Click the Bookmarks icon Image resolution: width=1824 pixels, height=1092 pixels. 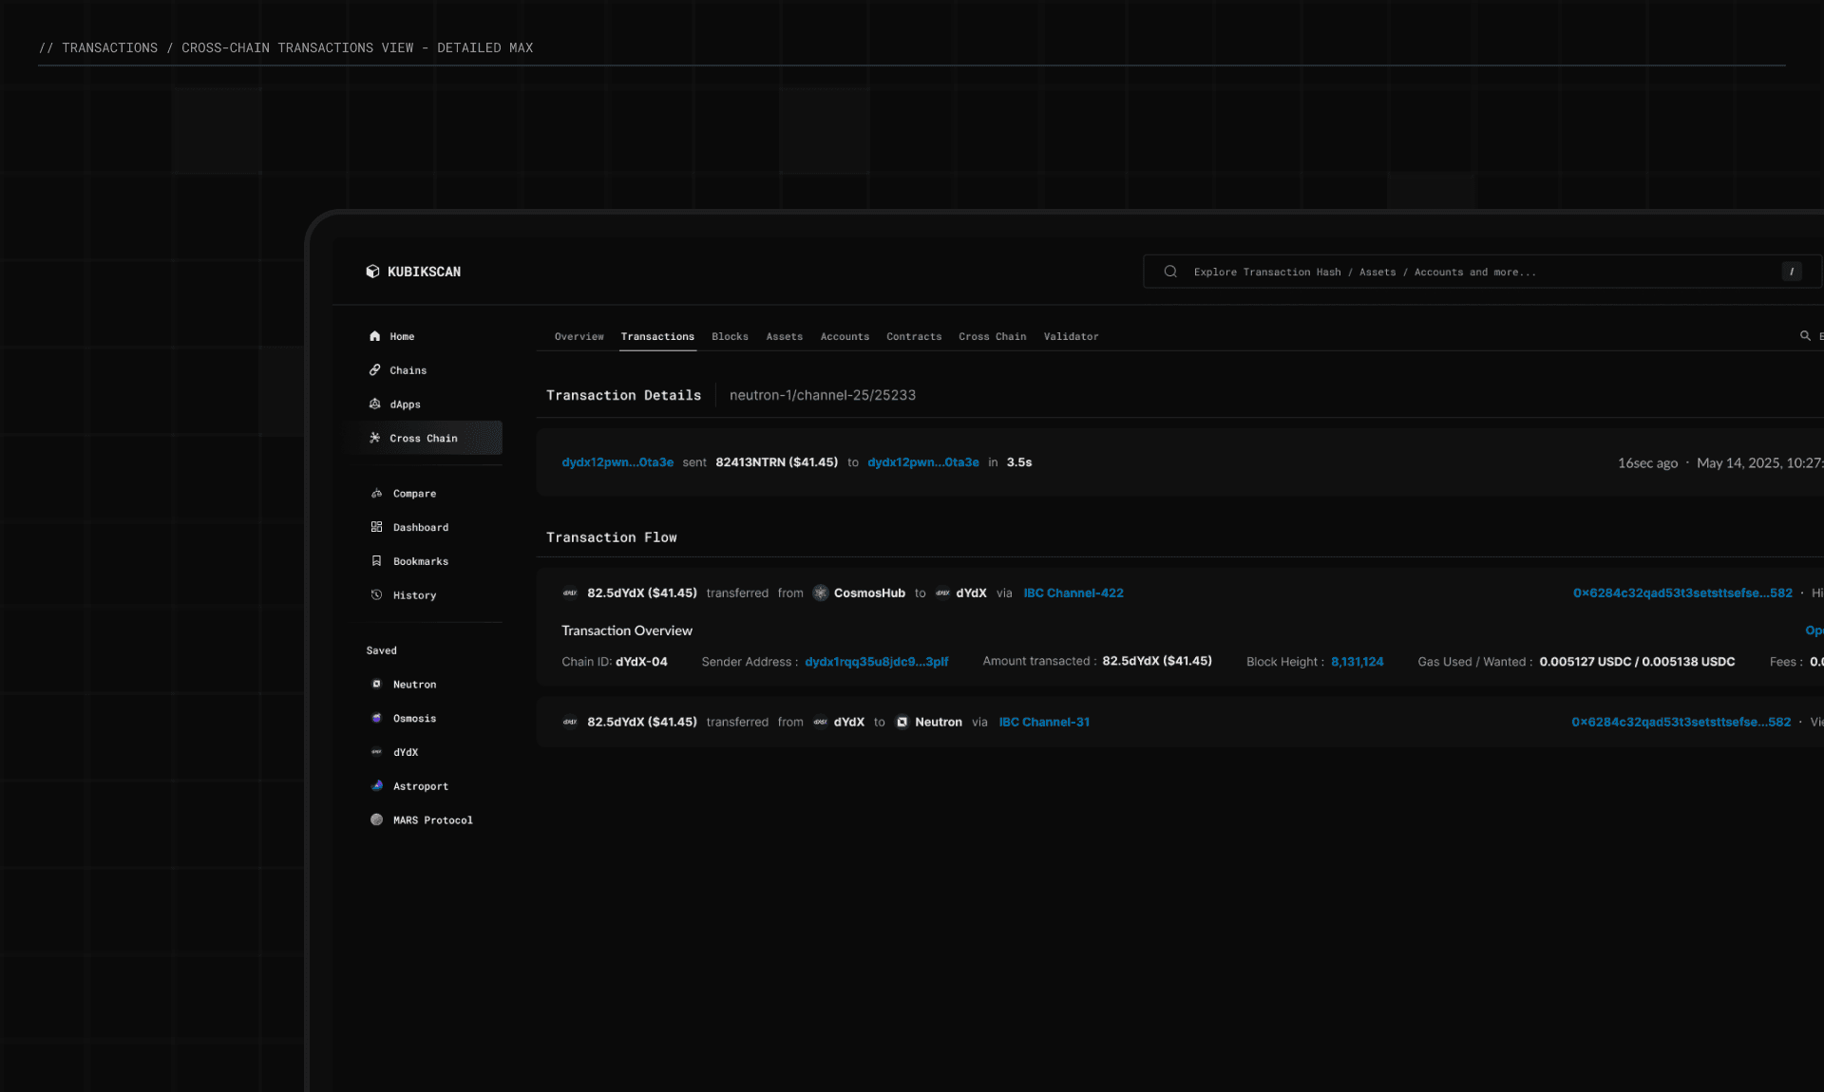click(377, 561)
